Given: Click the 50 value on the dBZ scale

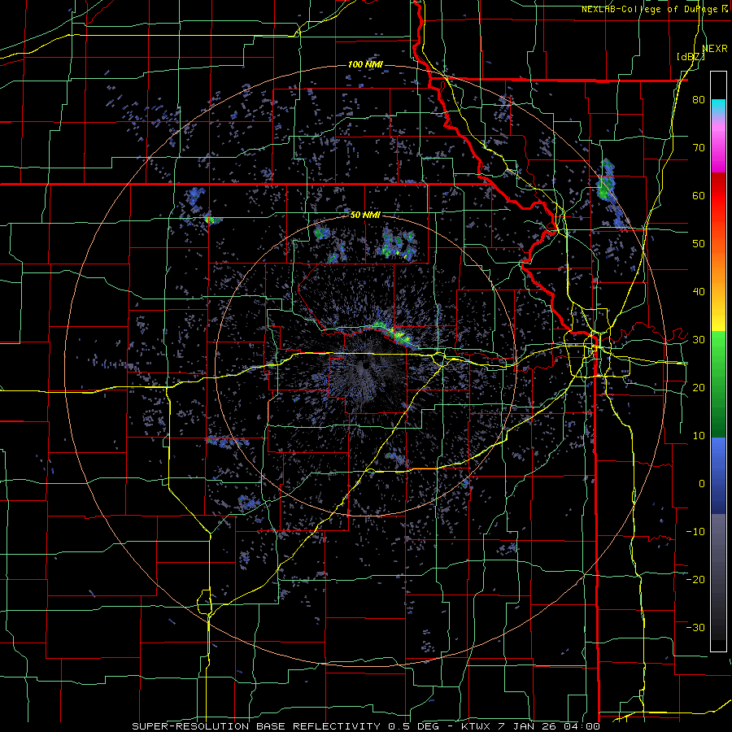Looking at the screenshot, I should (x=699, y=244).
